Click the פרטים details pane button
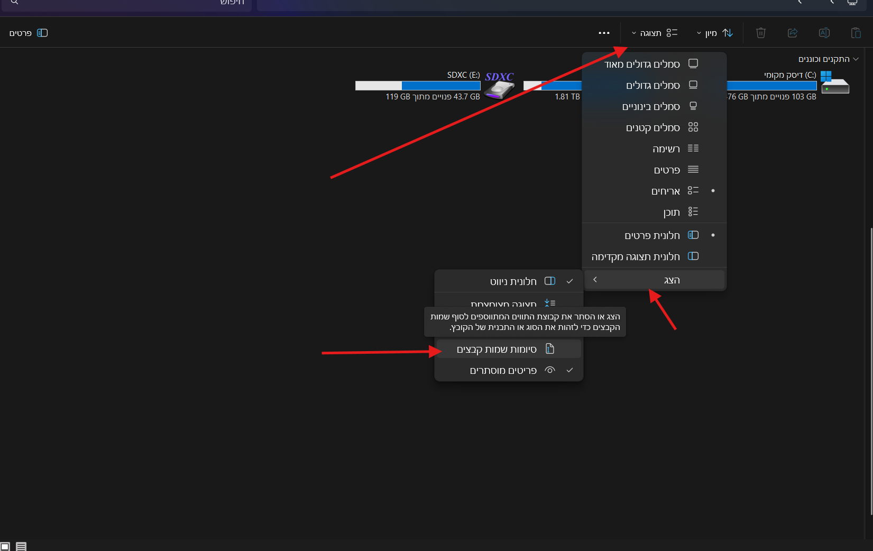The image size is (873, 551). [x=29, y=33]
